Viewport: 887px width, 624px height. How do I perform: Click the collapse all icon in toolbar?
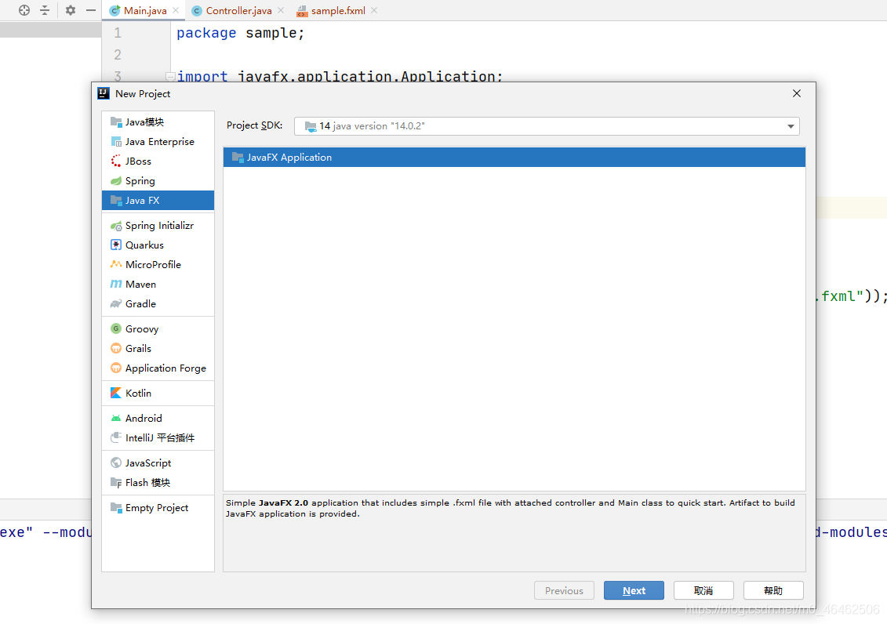pyautogui.click(x=45, y=10)
